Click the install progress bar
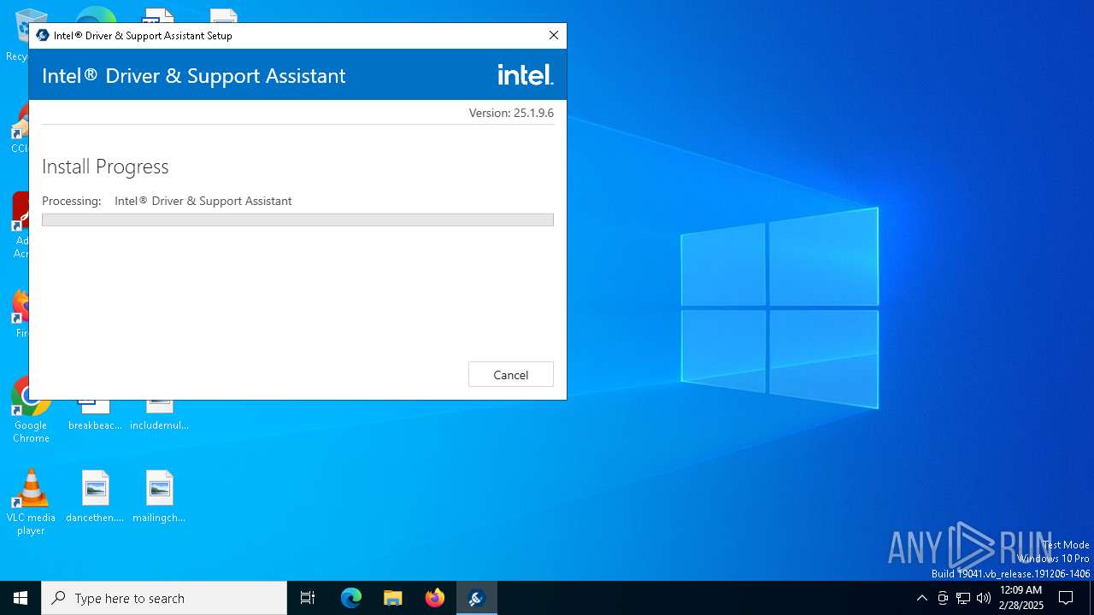This screenshot has height=615, width=1094. click(297, 220)
